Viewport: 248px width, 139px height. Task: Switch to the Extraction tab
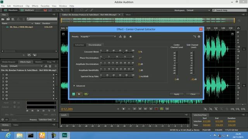point(79,45)
